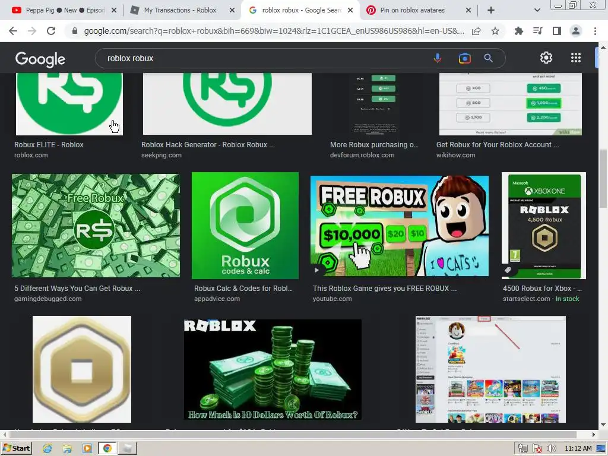Open the Chrome extensions puzzle icon
The width and height of the screenshot is (608, 456).
point(518,31)
